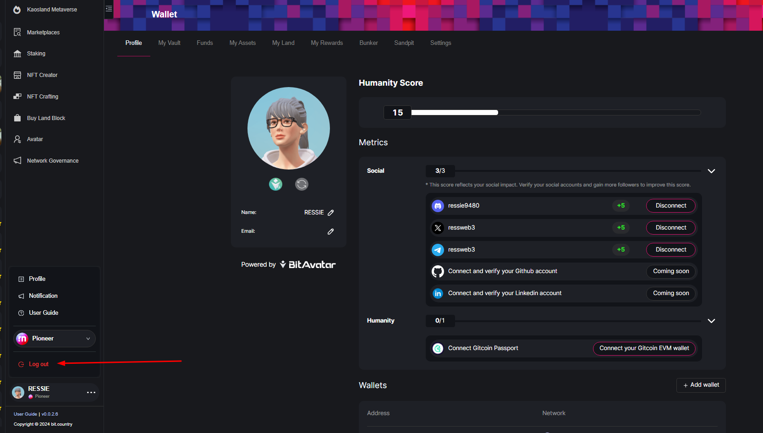Click the green avatar badge icon
The width and height of the screenshot is (763, 433).
pos(275,184)
